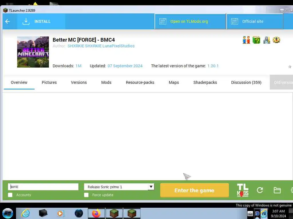Toggle the Force update checkbox

[x=86, y=195]
